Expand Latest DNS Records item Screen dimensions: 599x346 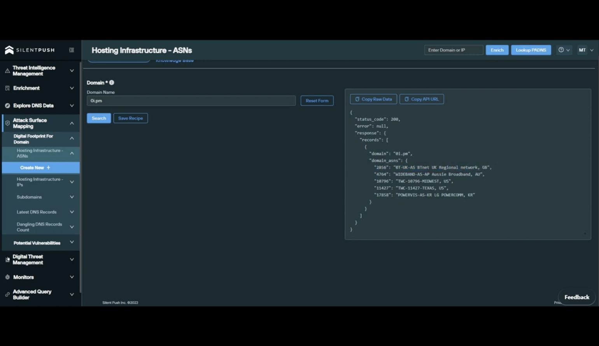tap(72, 212)
